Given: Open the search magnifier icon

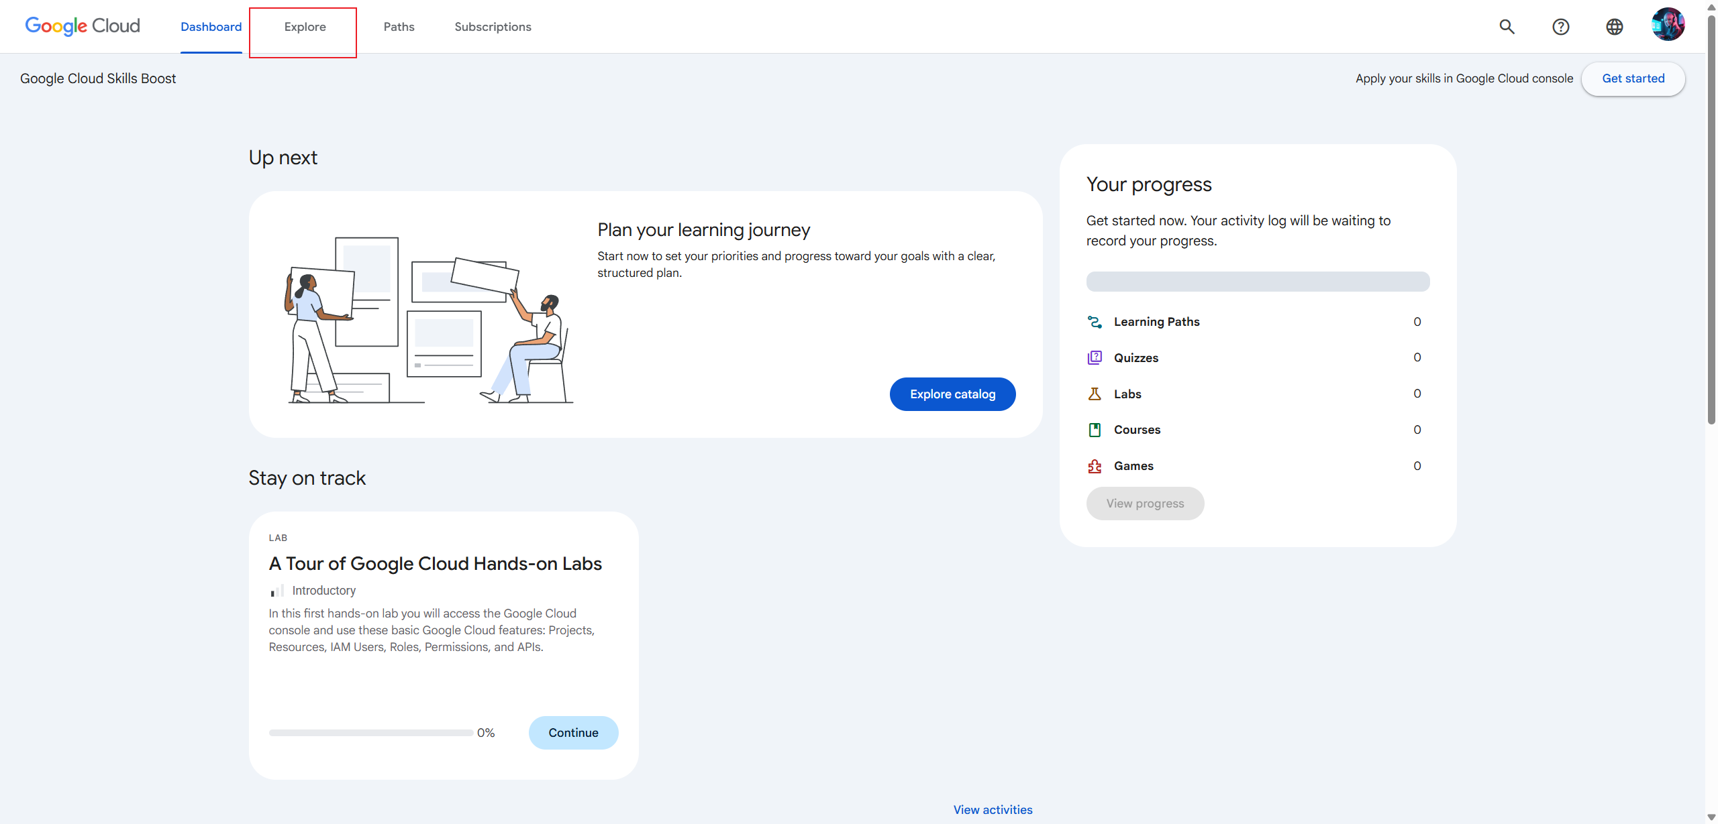Looking at the screenshot, I should (1507, 27).
